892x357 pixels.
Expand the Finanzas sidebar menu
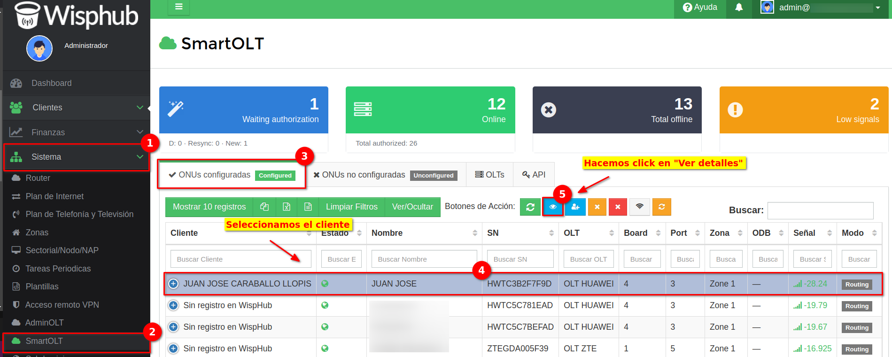(76, 132)
